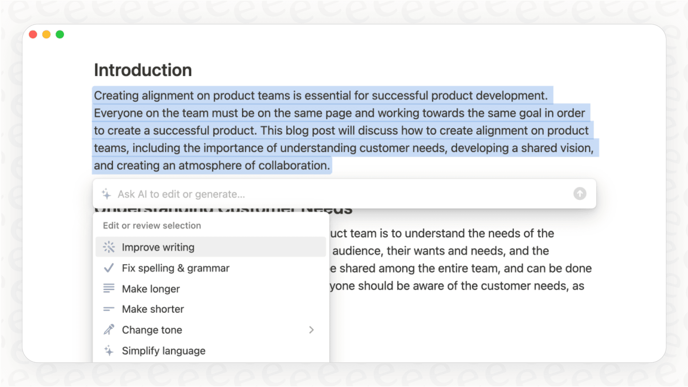Open the Change tone options
This screenshot has width=688, height=387.
pyautogui.click(x=152, y=330)
